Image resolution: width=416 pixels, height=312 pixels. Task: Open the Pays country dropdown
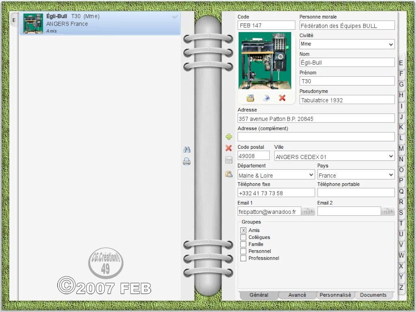pos(356,175)
